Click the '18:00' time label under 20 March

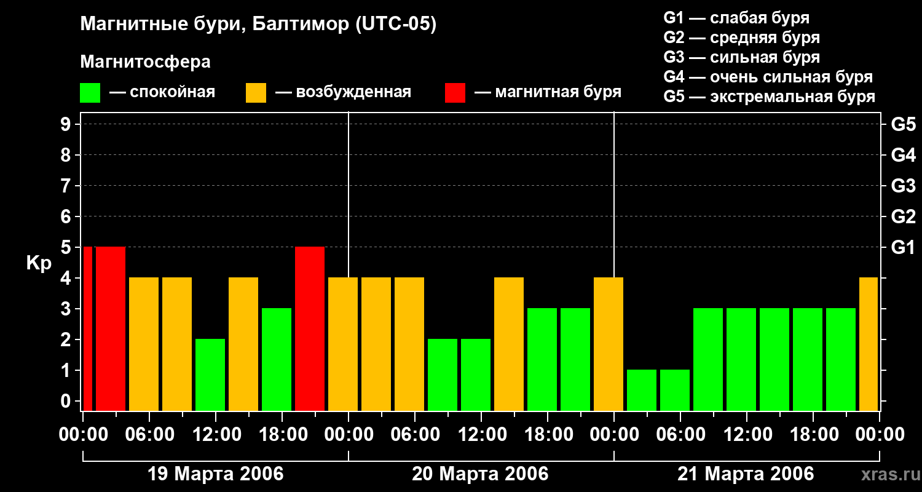tap(548, 435)
